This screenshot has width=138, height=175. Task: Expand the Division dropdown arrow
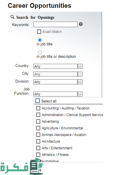[x=80, y=82]
